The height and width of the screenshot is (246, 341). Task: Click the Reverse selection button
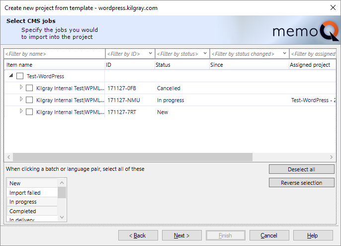tap(301, 183)
